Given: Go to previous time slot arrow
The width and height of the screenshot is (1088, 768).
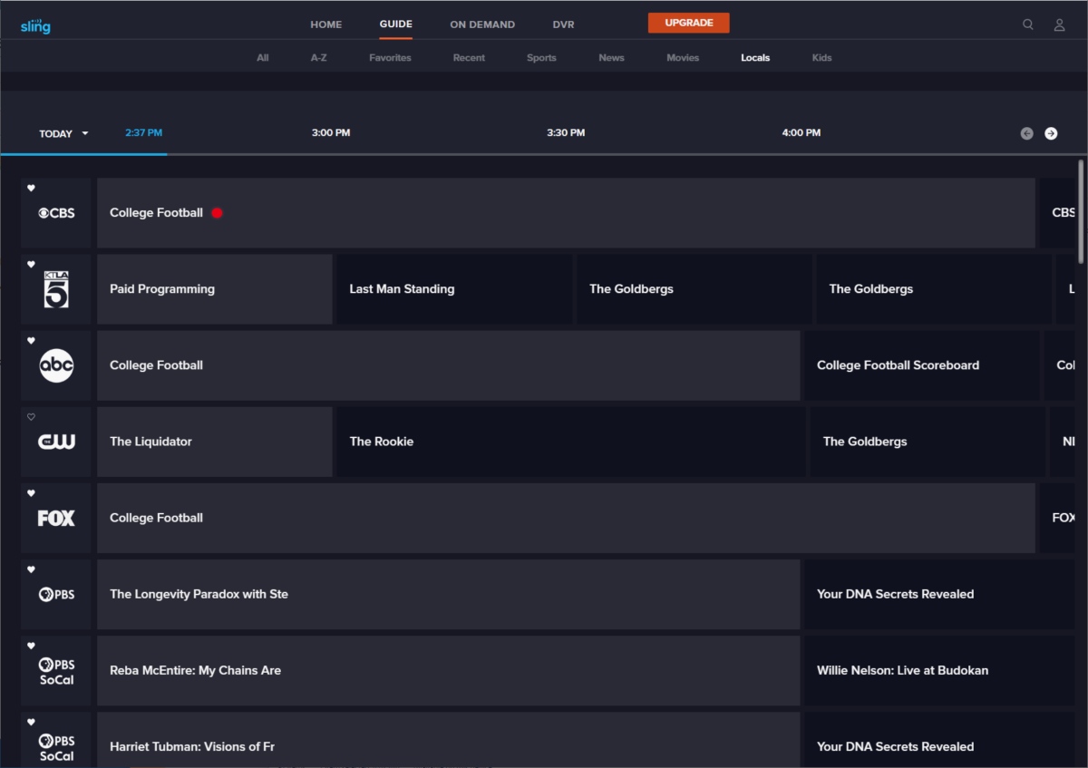Looking at the screenshot, I should 1026,133.
